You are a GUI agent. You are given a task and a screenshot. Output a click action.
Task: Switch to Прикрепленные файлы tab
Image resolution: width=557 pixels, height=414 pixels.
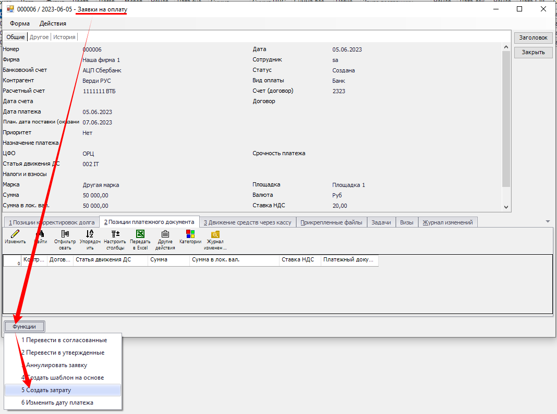[331, 222]
